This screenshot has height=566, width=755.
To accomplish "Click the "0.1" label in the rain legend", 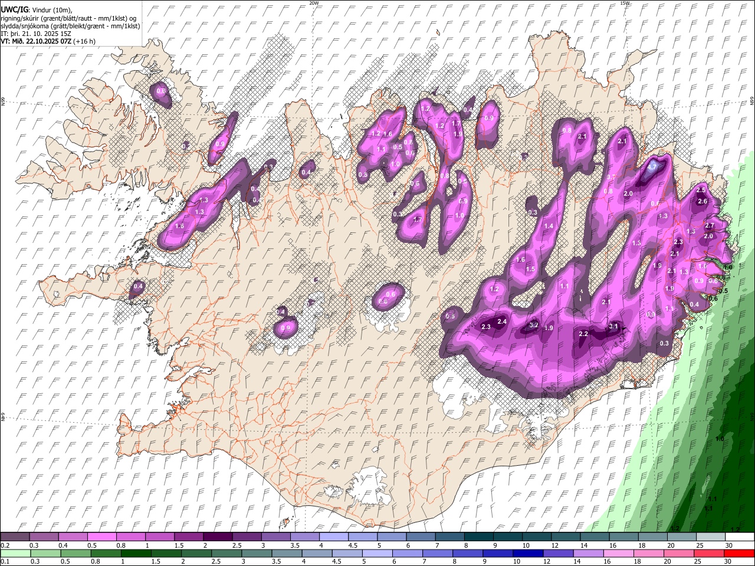I will pyautogui.click(x=4, y=562).
